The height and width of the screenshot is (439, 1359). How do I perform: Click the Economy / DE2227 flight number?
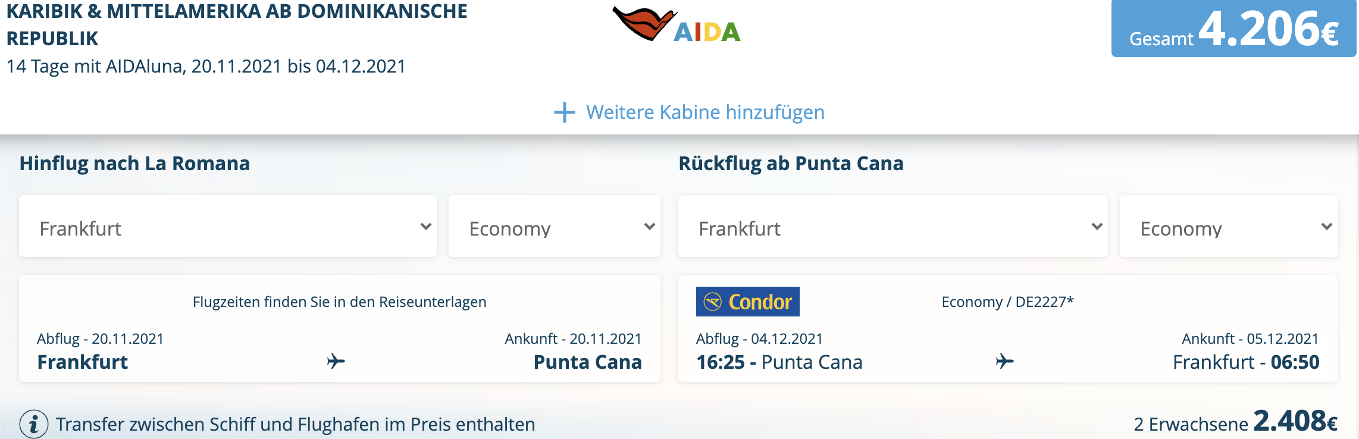(x=1007, y=302)
